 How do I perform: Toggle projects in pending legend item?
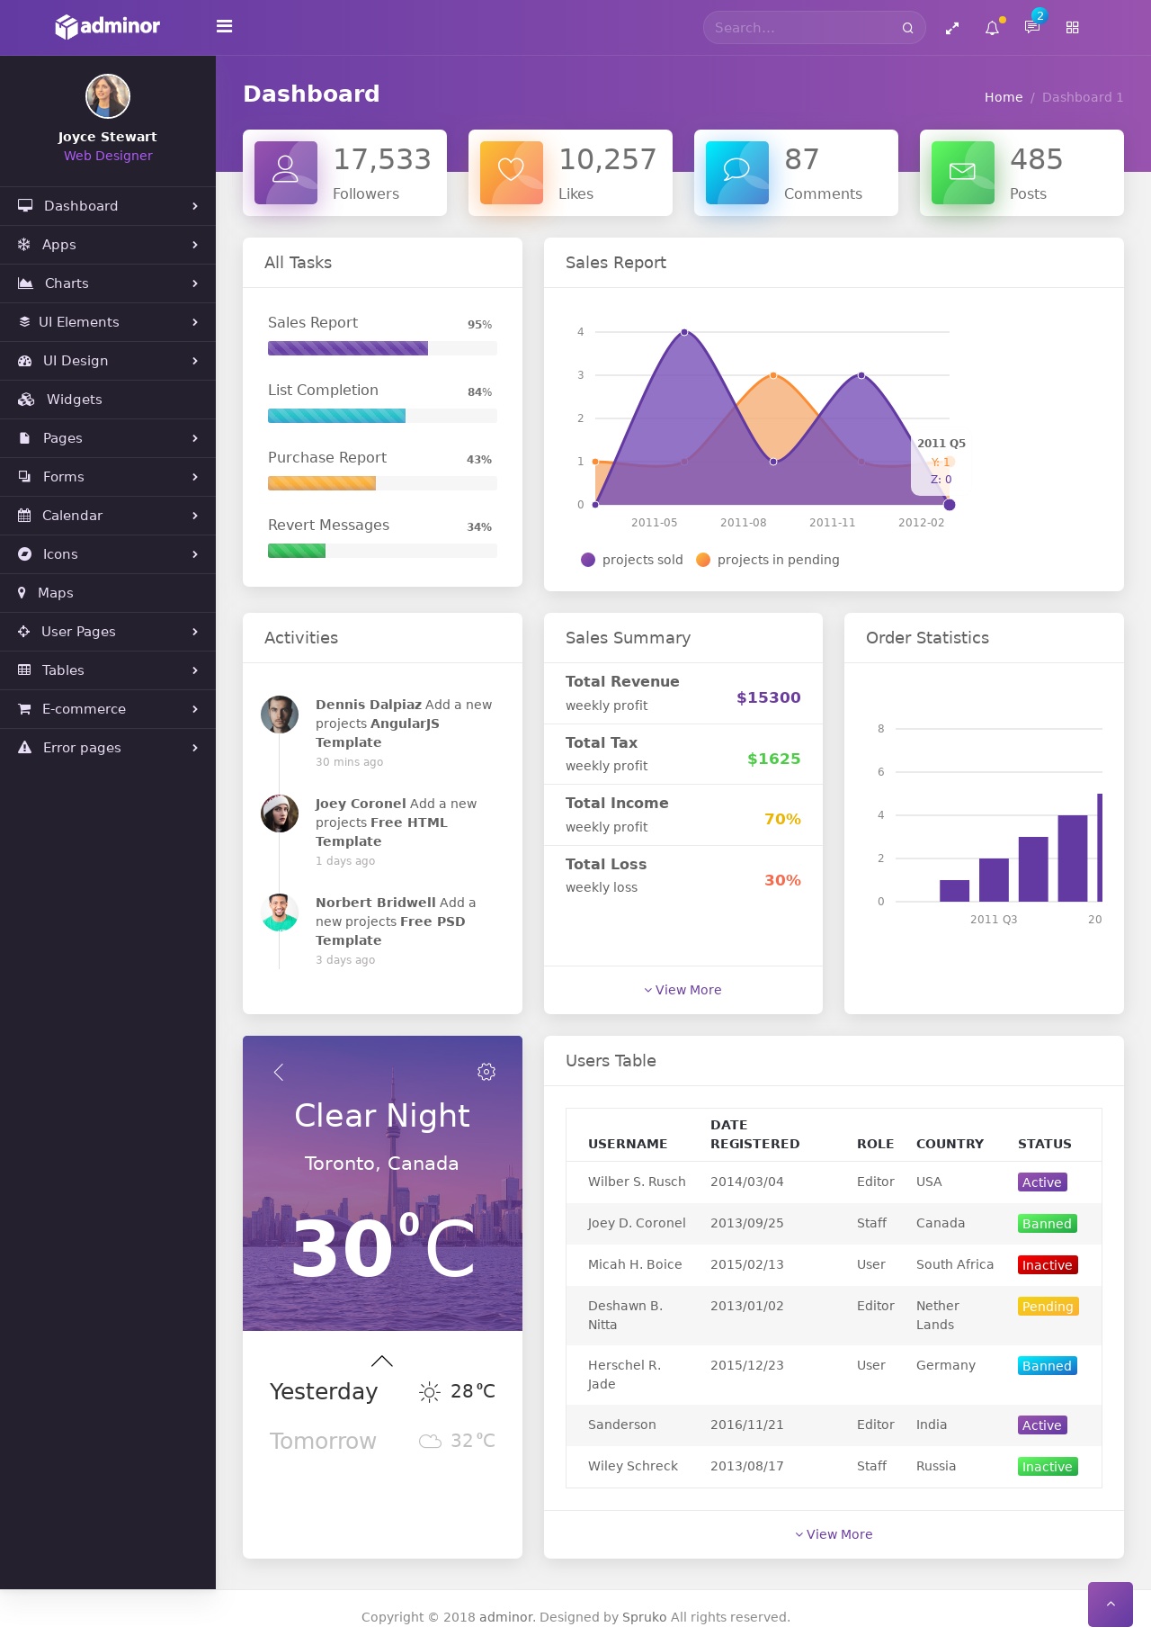(768, 560)
